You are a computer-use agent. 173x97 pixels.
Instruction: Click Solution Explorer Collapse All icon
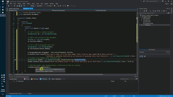coord(157,11)
